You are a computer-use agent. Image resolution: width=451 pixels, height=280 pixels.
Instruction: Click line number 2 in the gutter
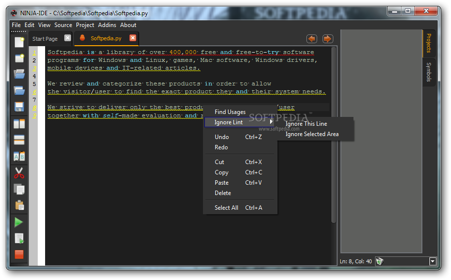(34, 60)
